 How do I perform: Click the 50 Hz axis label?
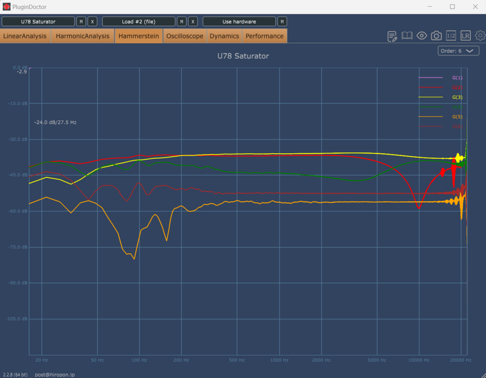tap(97, 360)
